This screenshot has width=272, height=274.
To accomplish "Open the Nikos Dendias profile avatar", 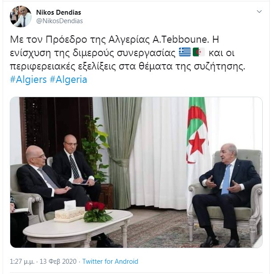I will pyautogui.click(x=20, y=16).
